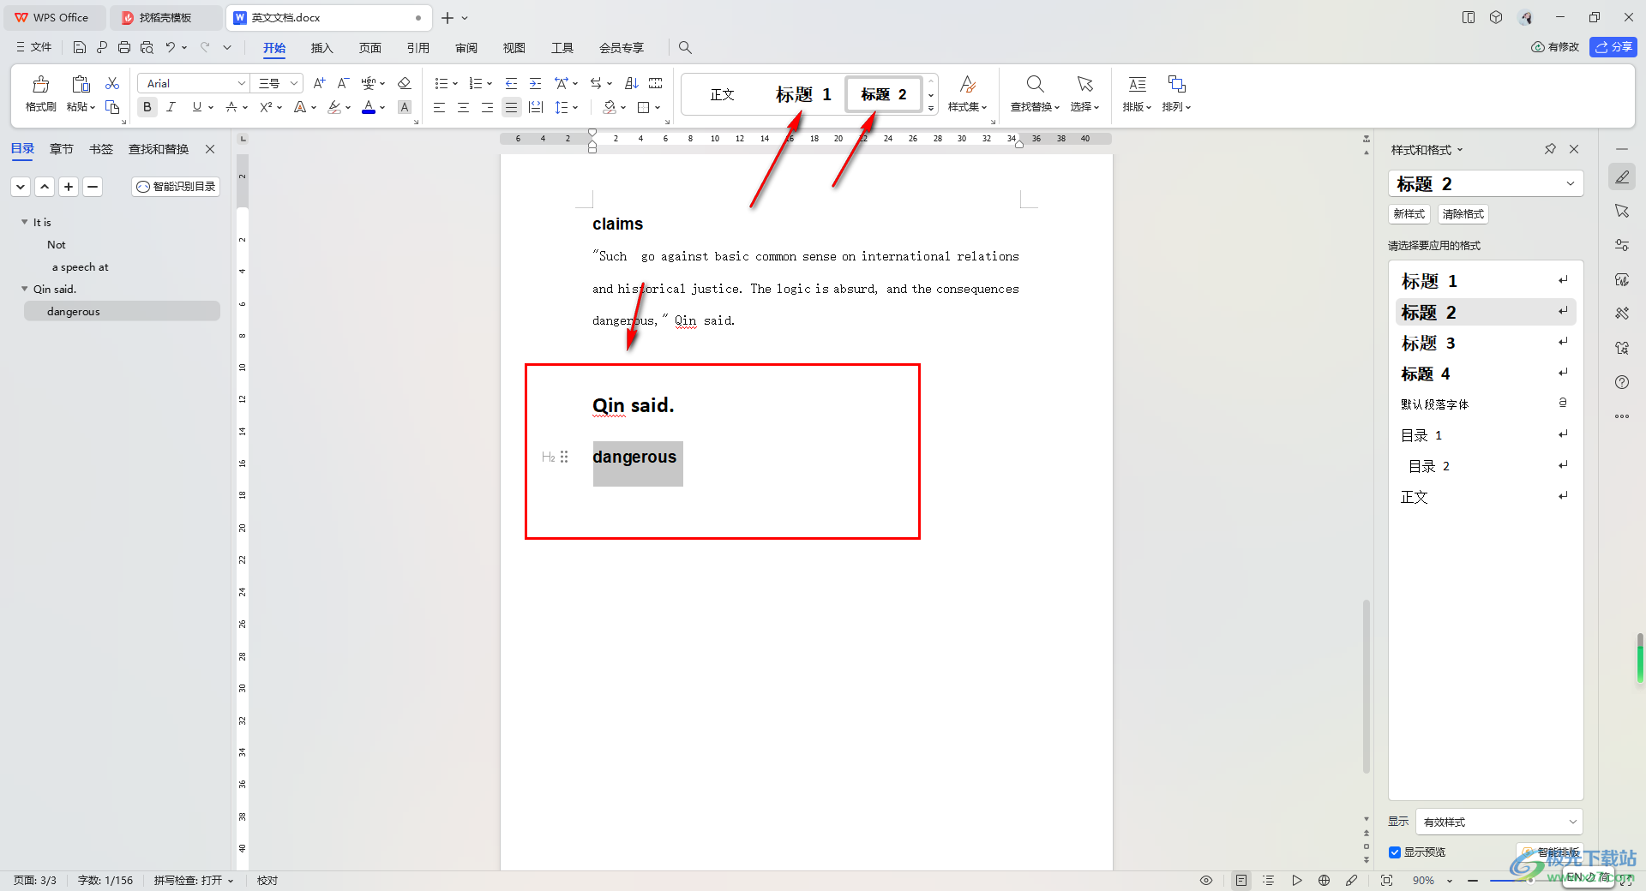This screenshot has height=891, width=1646.
Task: Center align the paragraph
Action: [x=463, y=107]
